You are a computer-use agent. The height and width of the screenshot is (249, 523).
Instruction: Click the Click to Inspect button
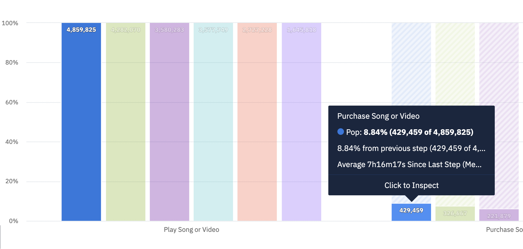(x=411, y=185)
